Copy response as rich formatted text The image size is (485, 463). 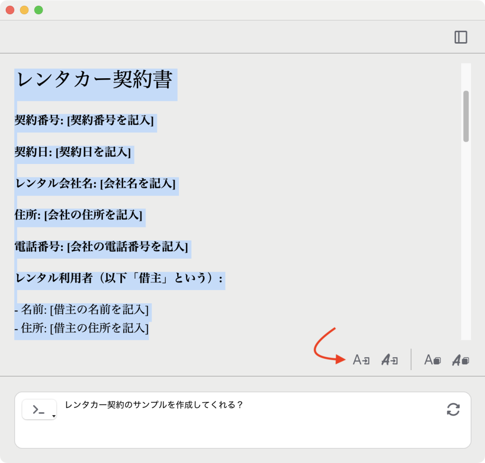[x=460, y=360]
